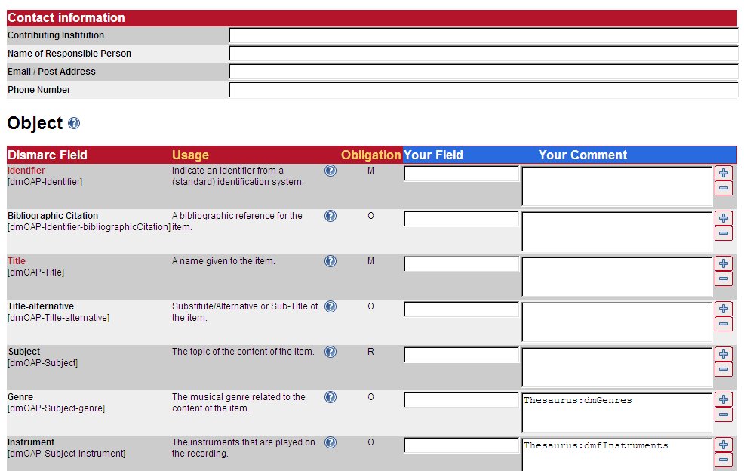This screenshot has width=744, height=471.
Task: Click the Dismarc Field column header
Action: tap(48, 155)
